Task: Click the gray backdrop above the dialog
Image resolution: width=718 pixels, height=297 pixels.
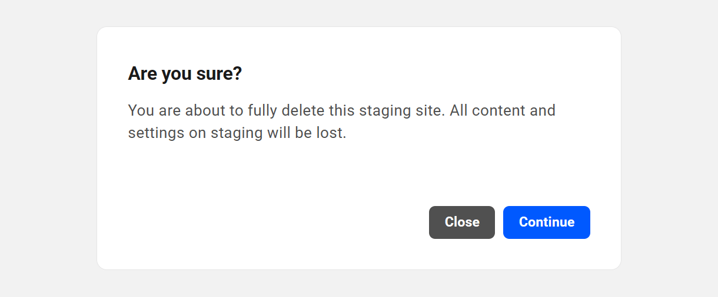Action: coord(359,12)
